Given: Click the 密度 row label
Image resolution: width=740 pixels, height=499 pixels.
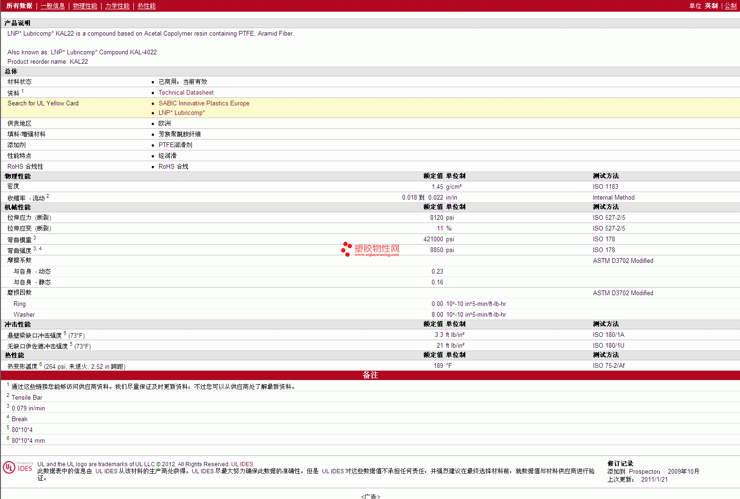Looking at the screenshot, I should pos(13,186).
